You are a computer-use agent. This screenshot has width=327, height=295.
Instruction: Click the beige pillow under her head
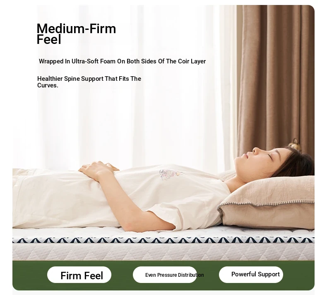(x=267, y=203)
